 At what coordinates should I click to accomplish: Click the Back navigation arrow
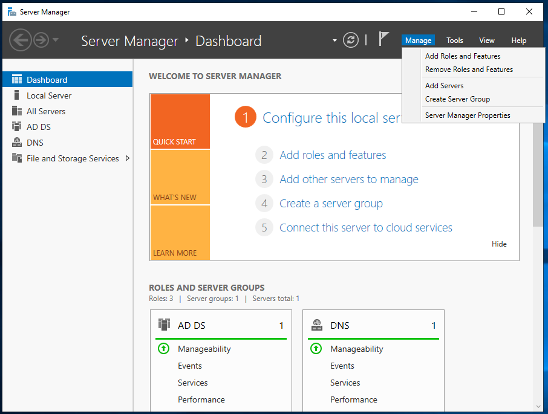(x=21, y=40)
